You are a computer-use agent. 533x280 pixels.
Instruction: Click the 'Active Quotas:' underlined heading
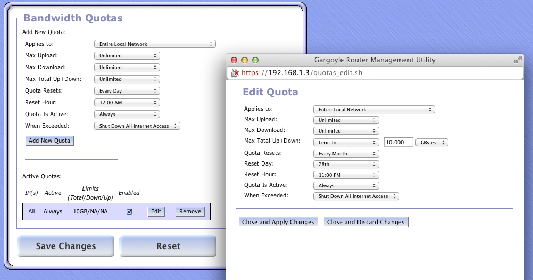[x=42, y=176]
